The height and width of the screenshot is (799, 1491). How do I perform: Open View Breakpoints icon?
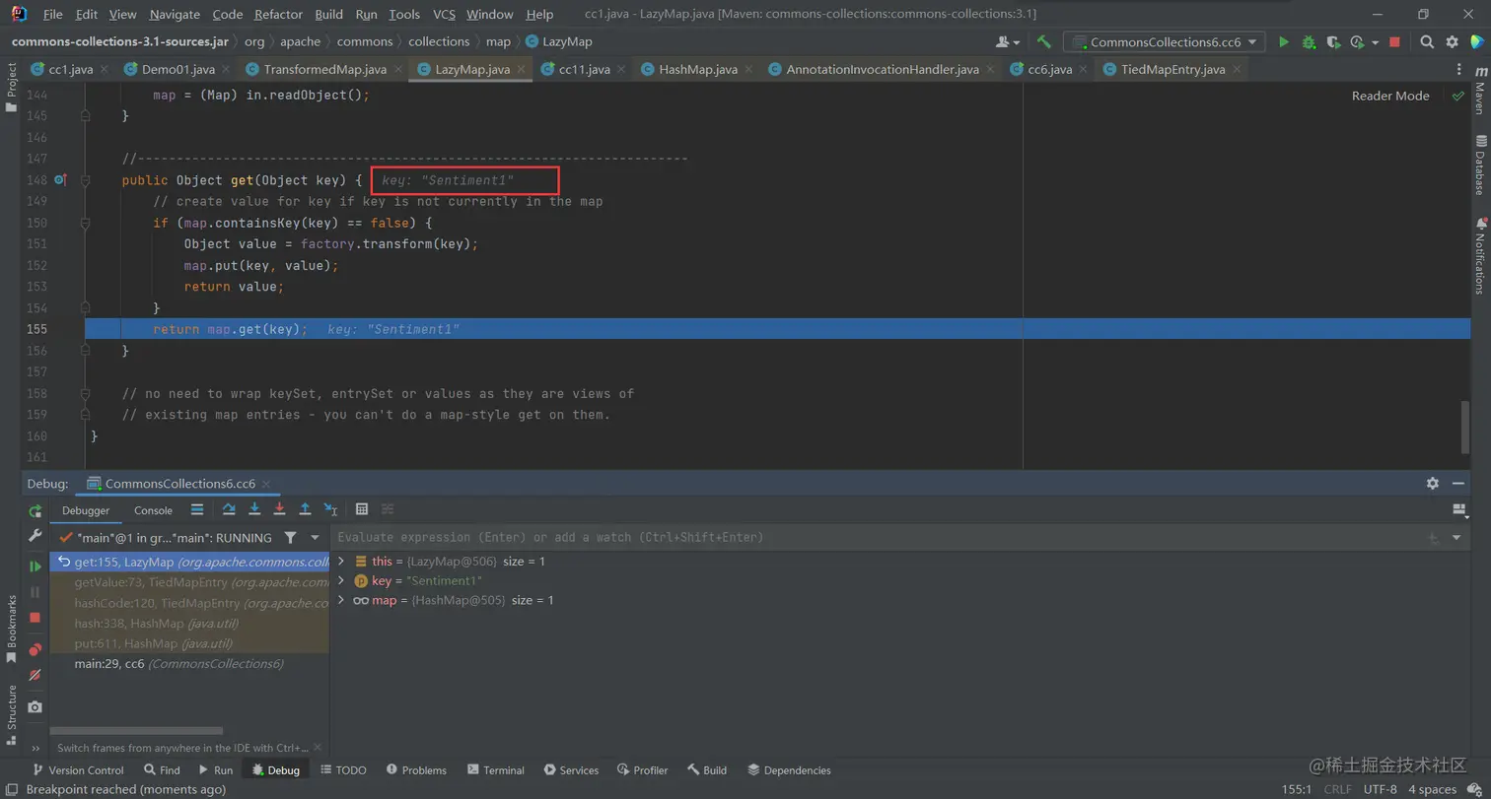pos(35,649)
